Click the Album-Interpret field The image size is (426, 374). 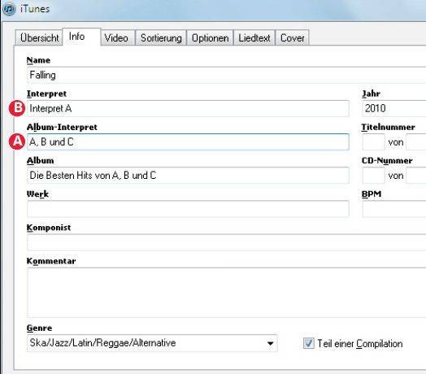[188, 142]
